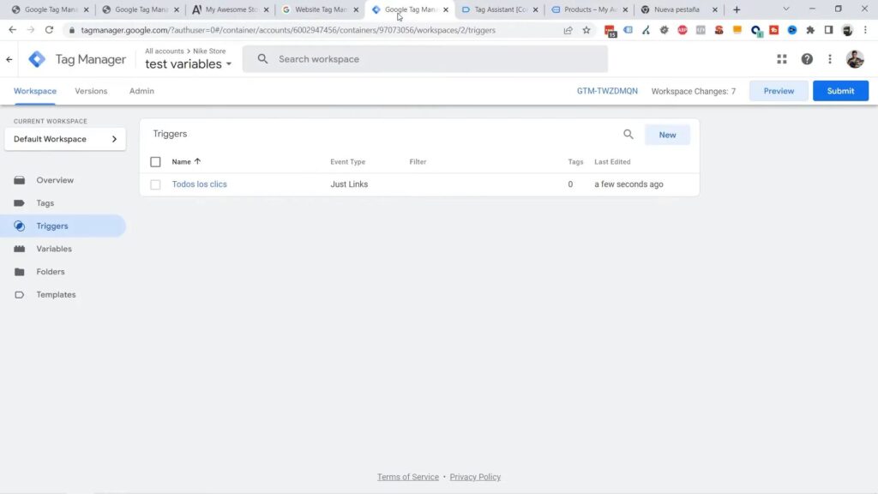Click the Nike Store breadcrumb

click(209, 51)
